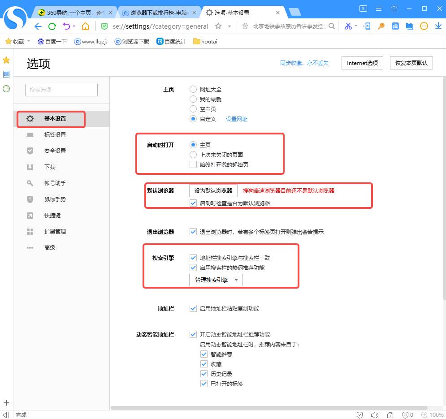Open the downloads arrow icon
446x419 pixels.
[438, 26]
